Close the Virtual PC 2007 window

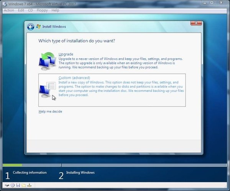(x=221, y=3)
